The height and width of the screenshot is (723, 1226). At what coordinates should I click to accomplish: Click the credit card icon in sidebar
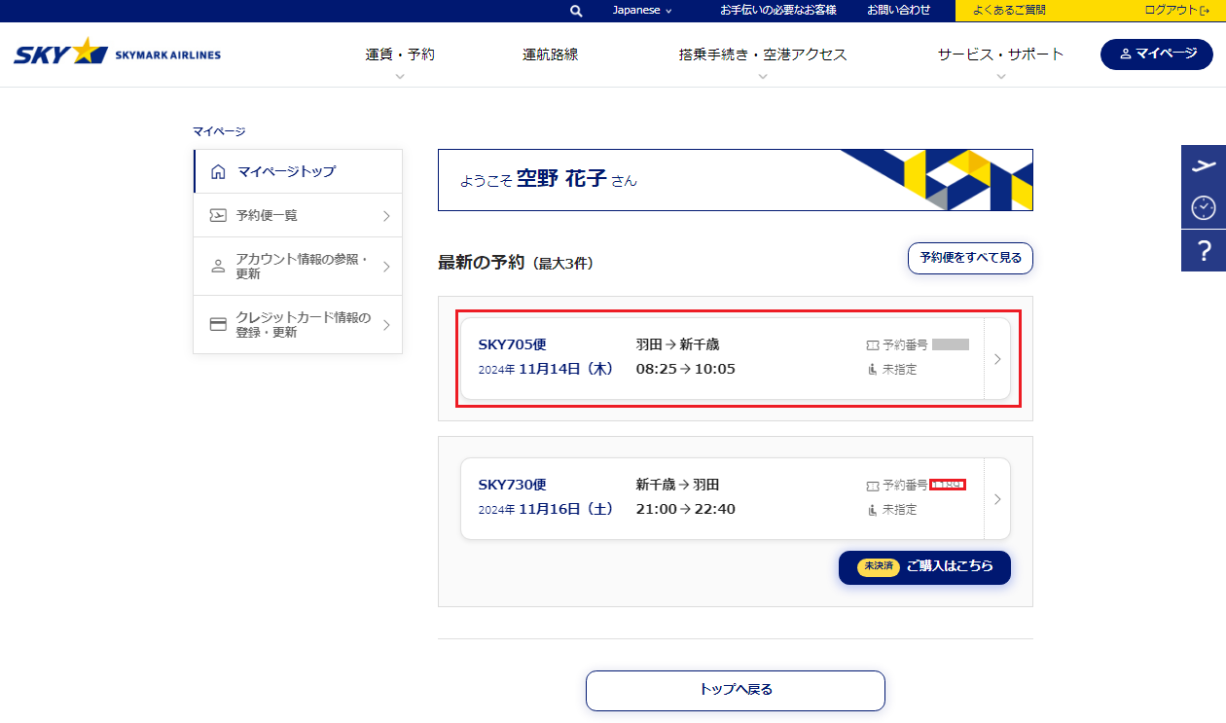[x=218, y=324]
